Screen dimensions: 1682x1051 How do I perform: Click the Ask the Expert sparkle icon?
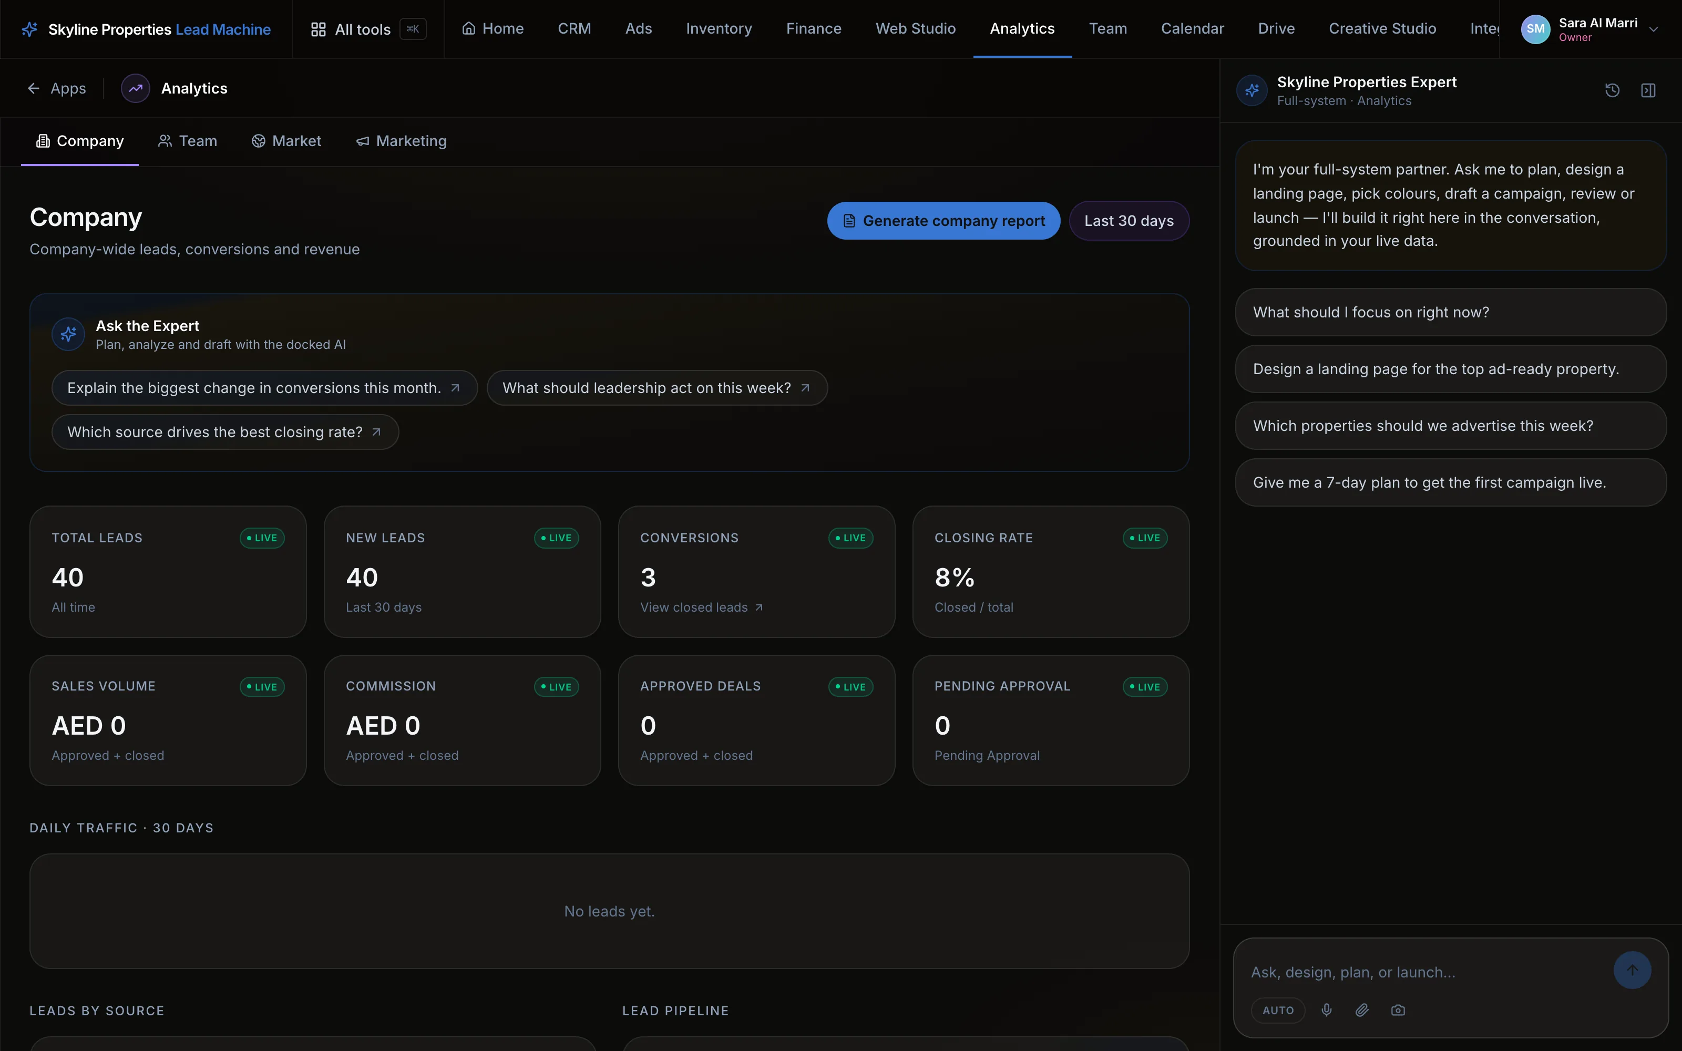(x=68, y=334)
